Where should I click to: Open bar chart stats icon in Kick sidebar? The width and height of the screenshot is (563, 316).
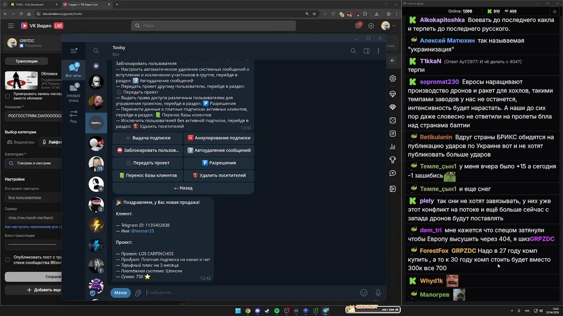coord(393,147)
